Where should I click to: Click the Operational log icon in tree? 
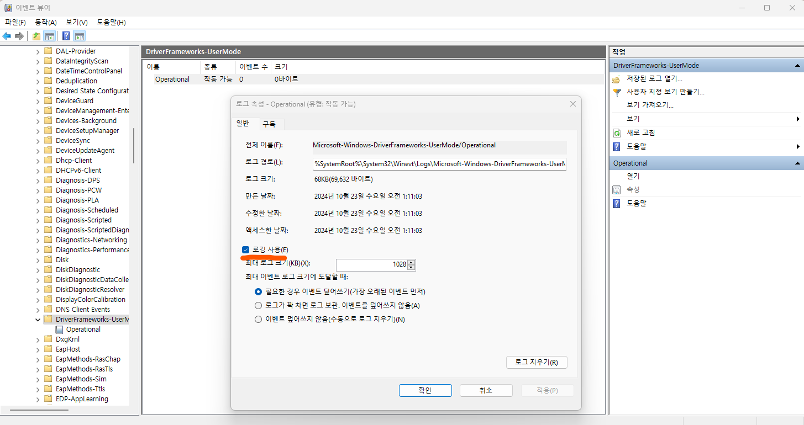pyautogui.click(x=60, y=330)
